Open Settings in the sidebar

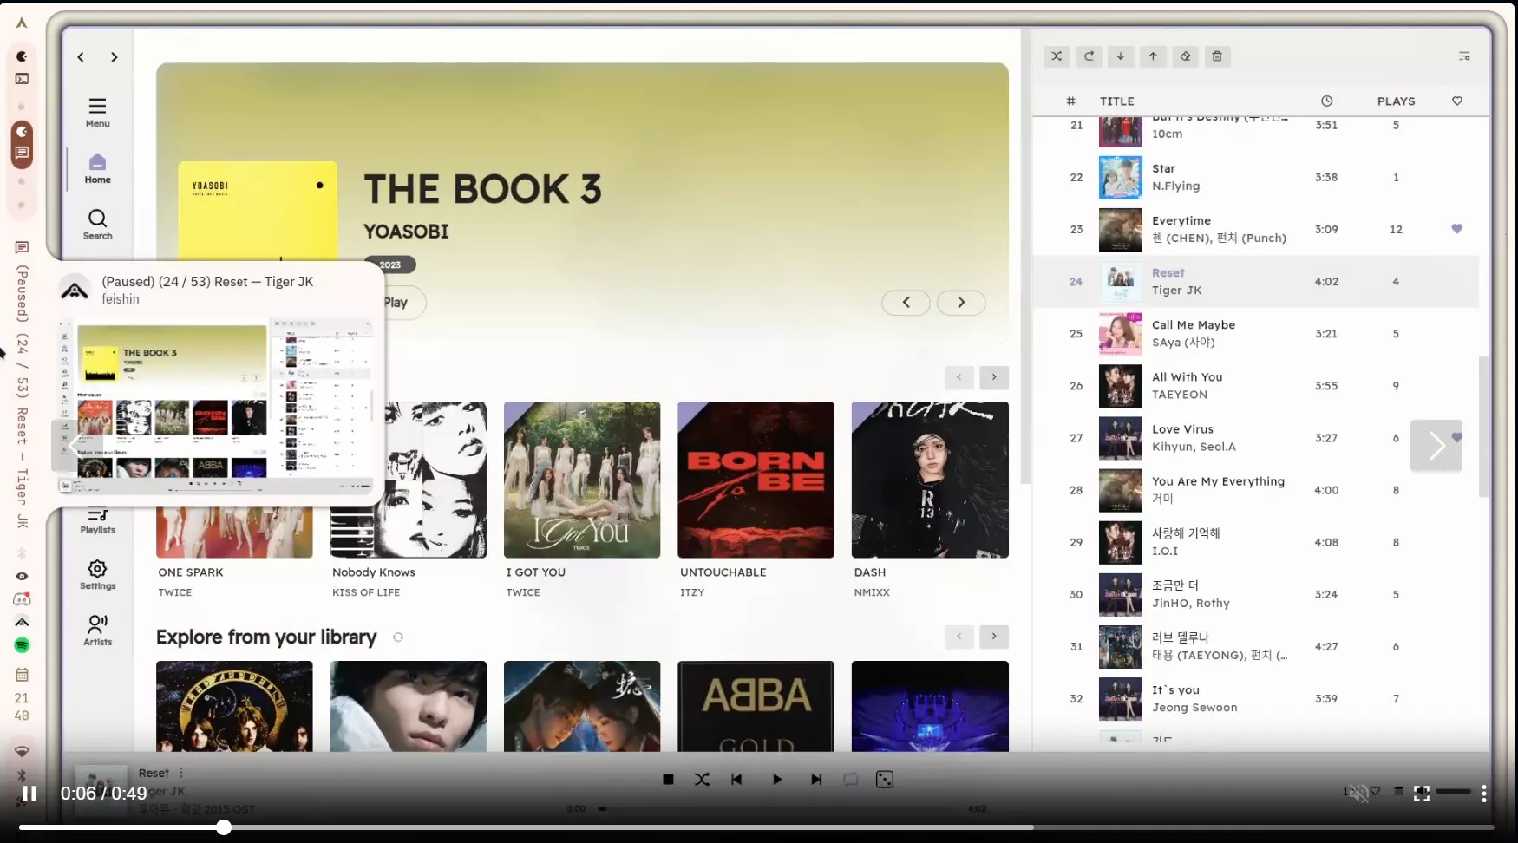pos(97,575)
